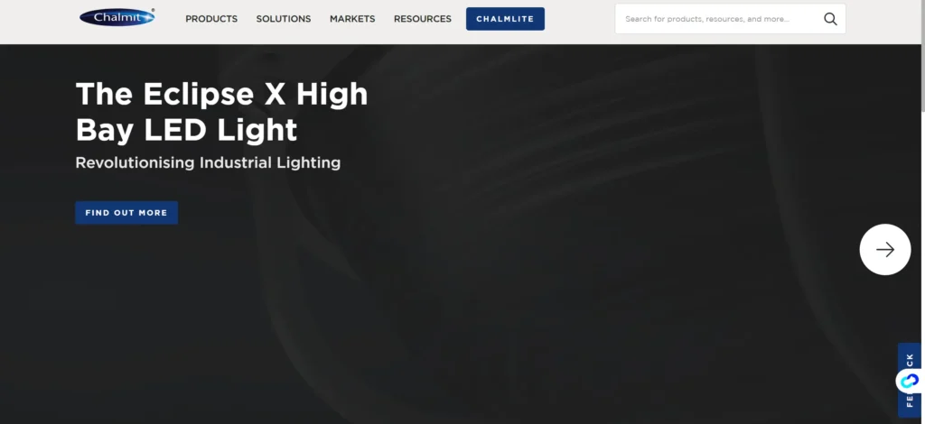
Task: Click the magnifying glass search icon
Action: [x=831, y=19]
